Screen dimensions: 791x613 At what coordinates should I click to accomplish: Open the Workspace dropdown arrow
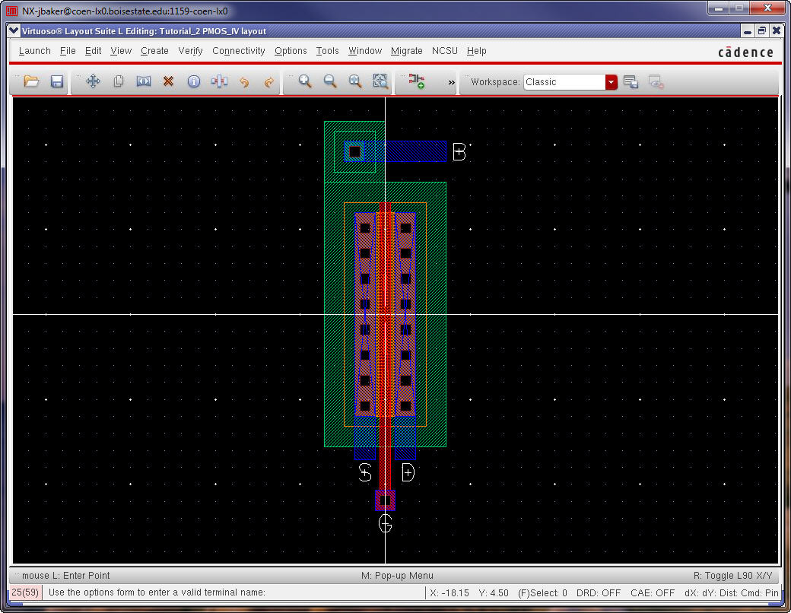612,82
